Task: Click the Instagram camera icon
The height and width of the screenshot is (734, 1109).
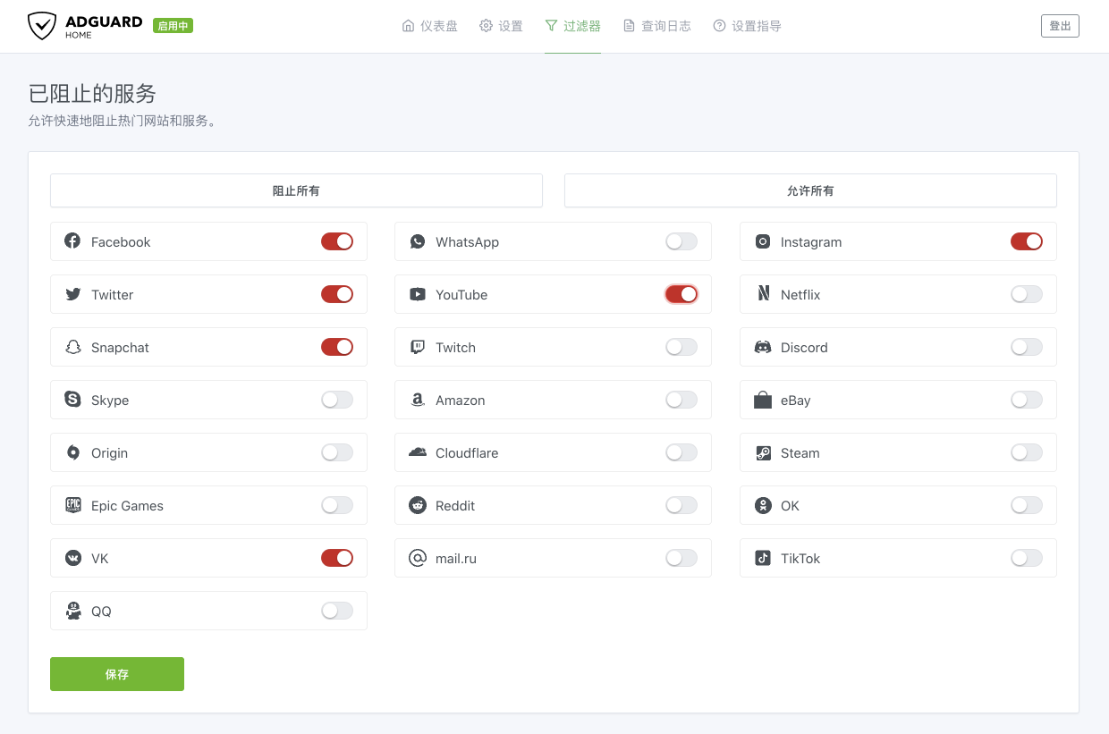Action: 763,241
